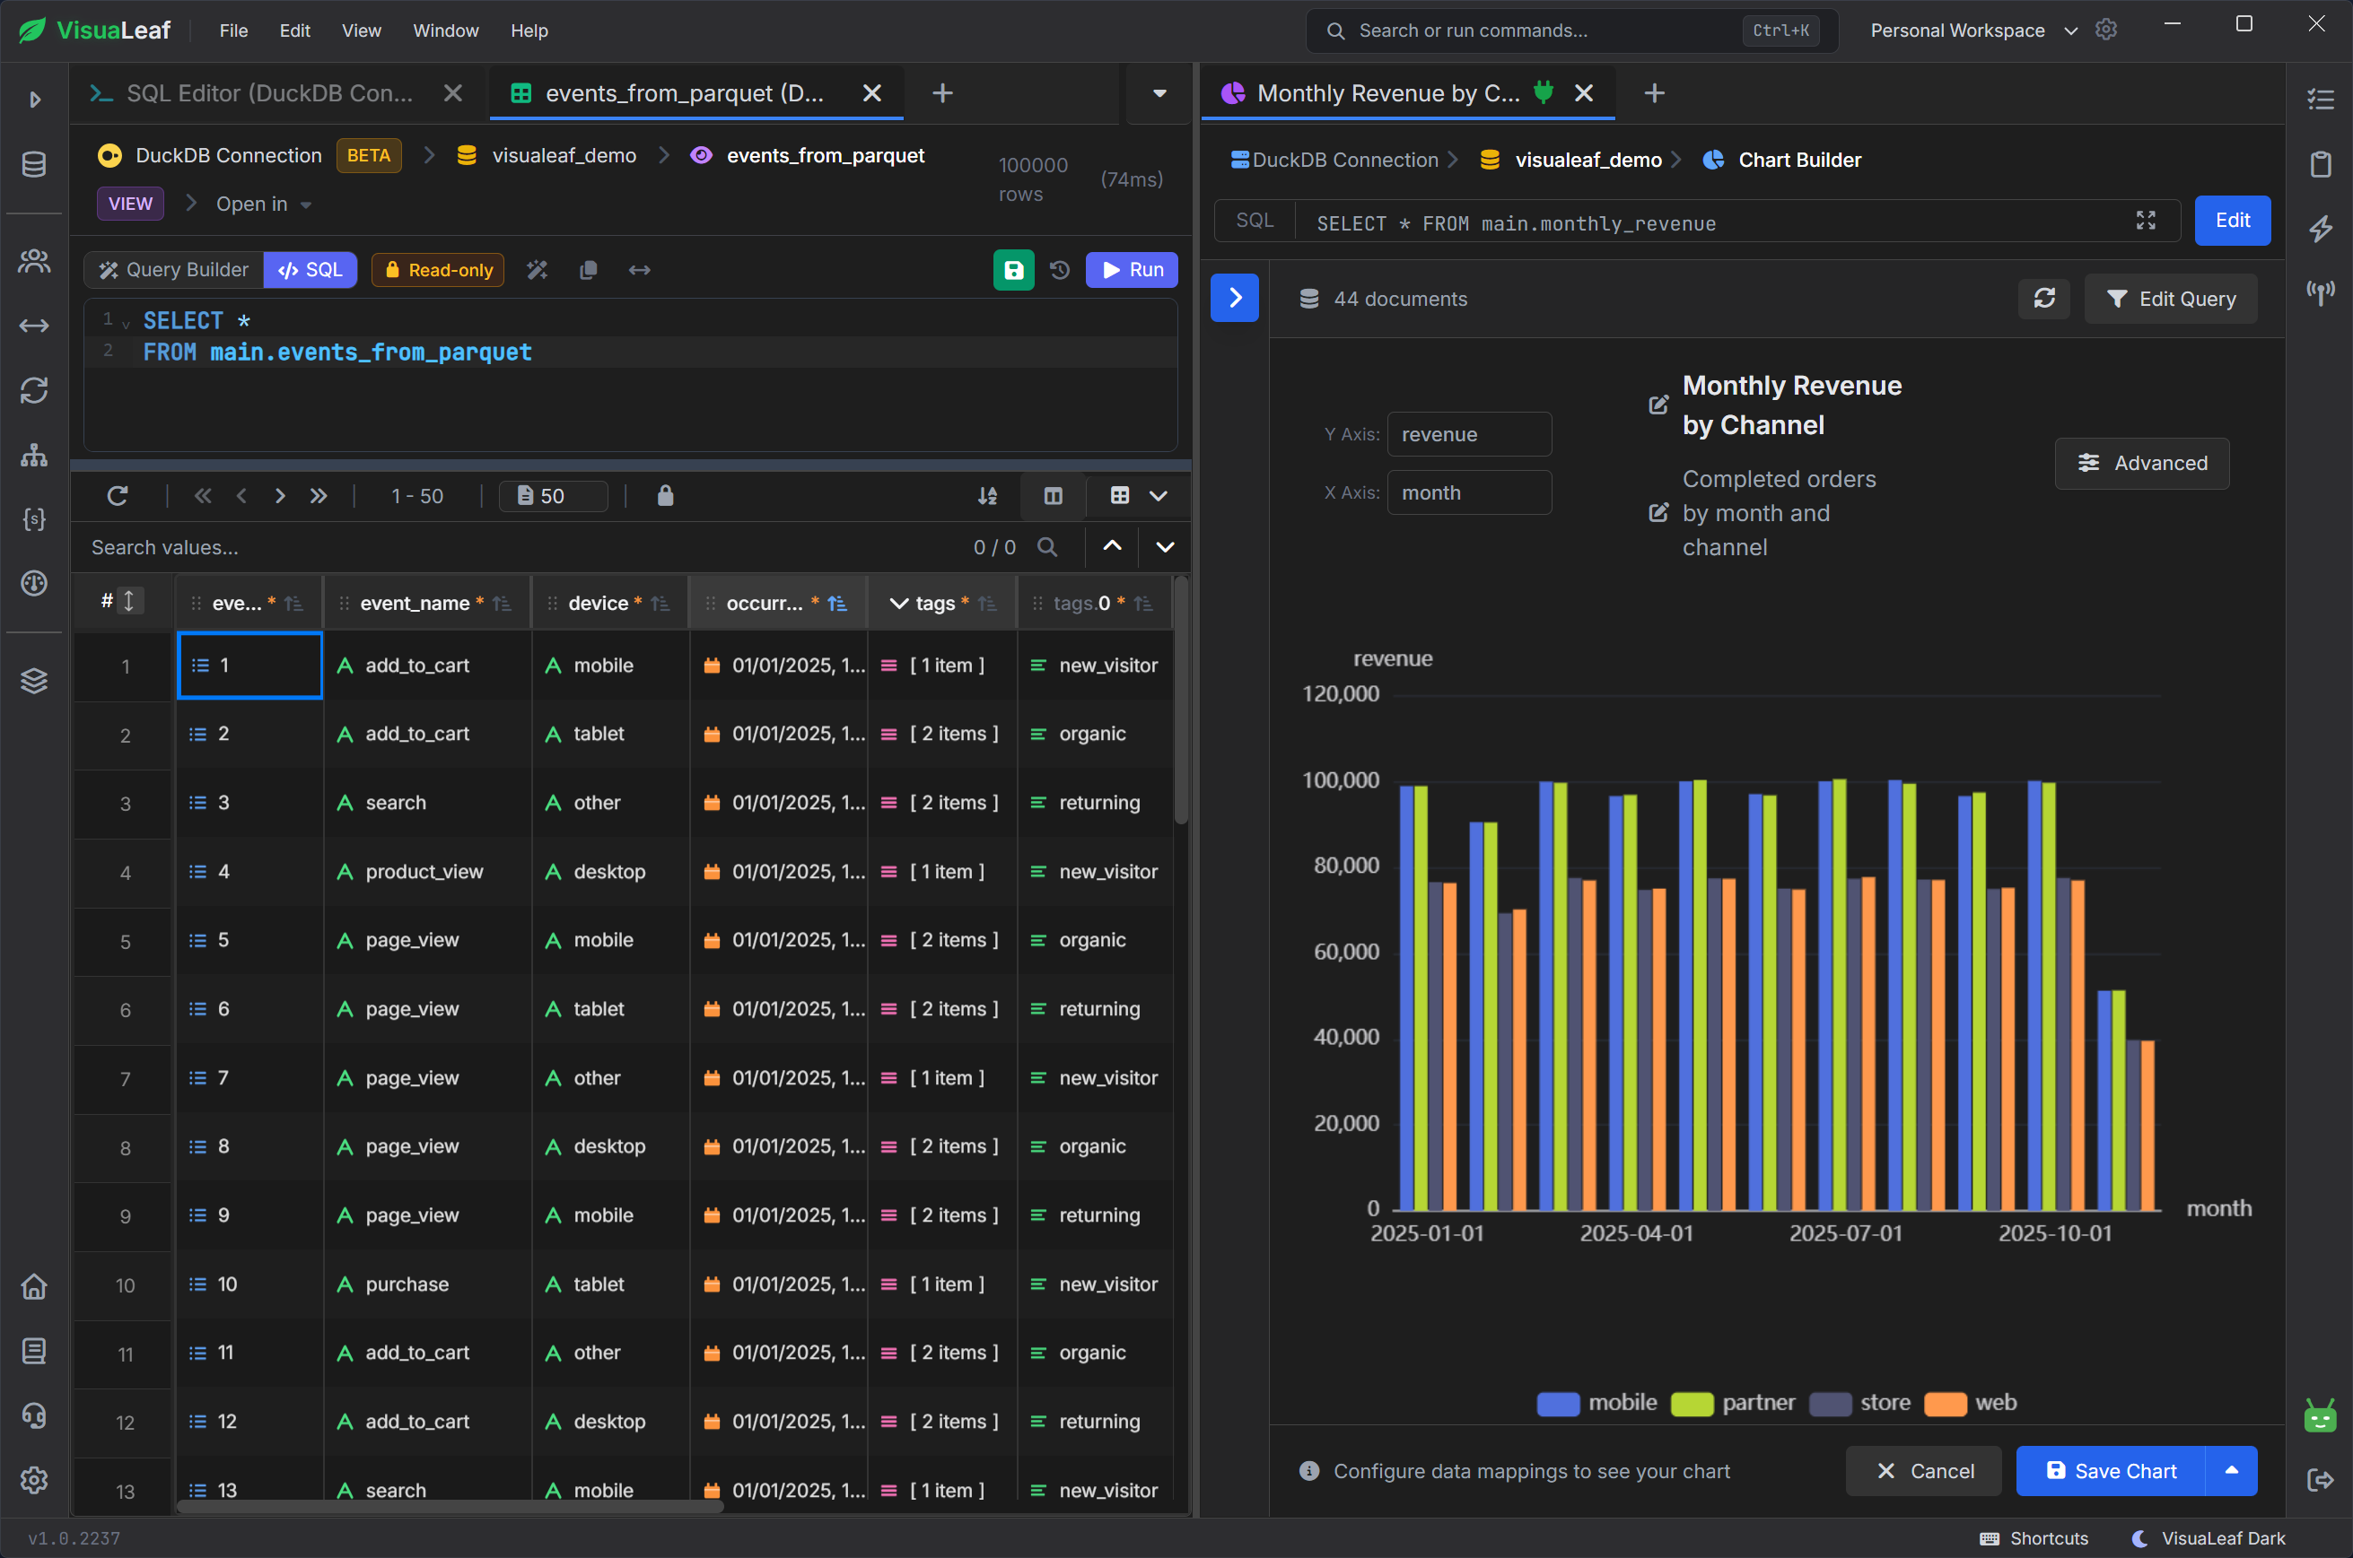Toggle the partner series in legend
The image size is (2353, 1558).
click(x=1733, y=1403)
